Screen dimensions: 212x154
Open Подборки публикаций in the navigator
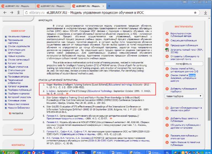(x=20, y=90)
